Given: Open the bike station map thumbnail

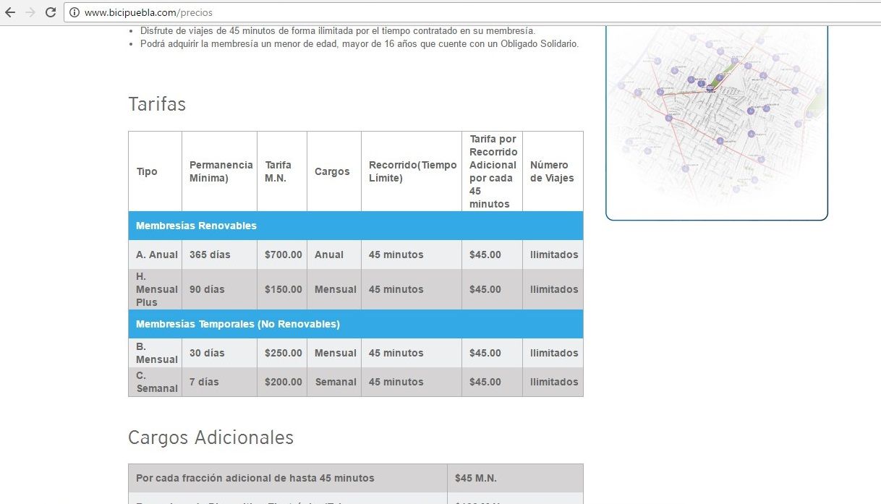Looking at the screenshot, I should point(717,121).
